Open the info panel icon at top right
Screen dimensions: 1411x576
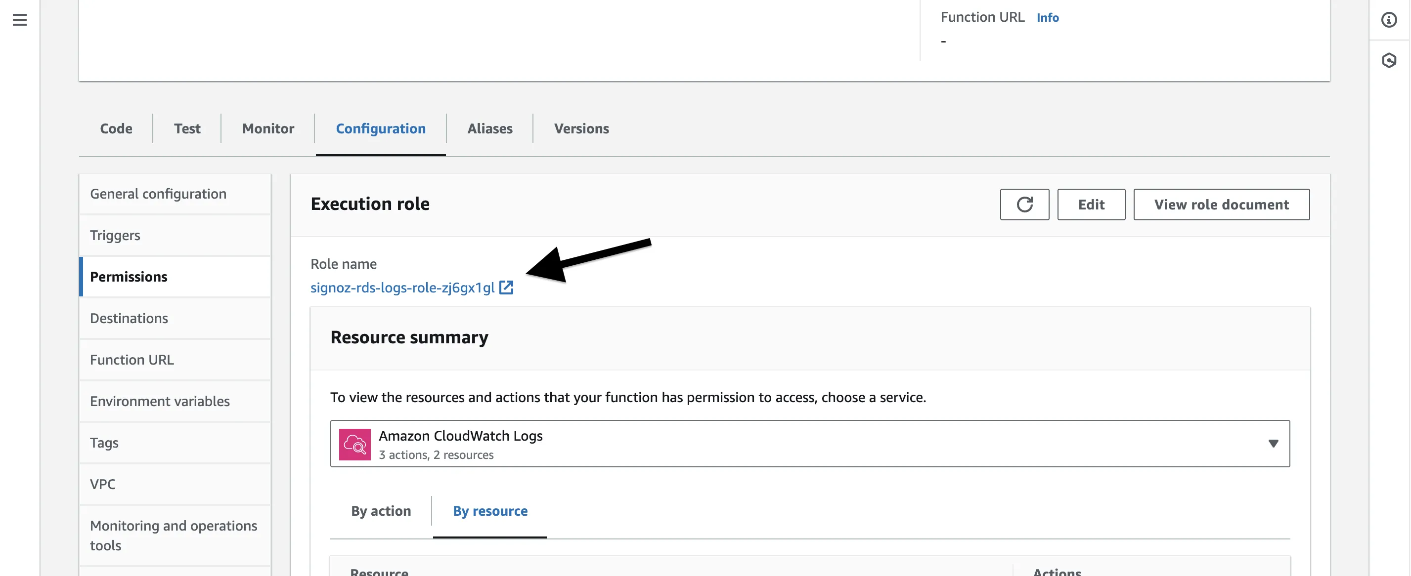coord(1389,20)
